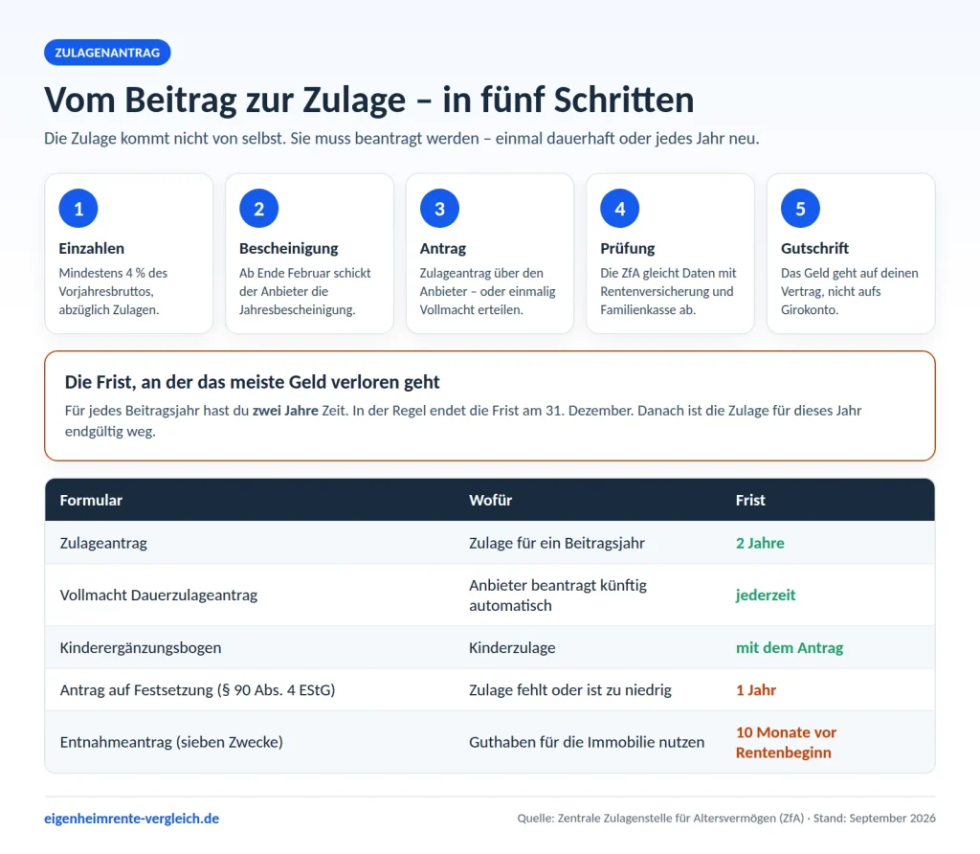The height and width of the screenshot is (854, 980).
Task: Click text 'Mindestens 4 % des Vorjahresbruttos'
Action: (113, 282)
